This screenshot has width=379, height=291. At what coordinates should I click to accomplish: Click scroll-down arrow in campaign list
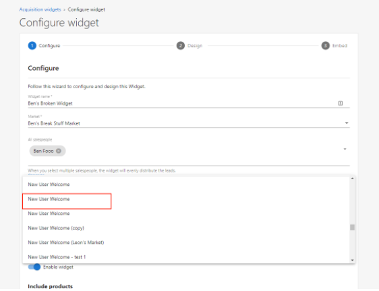pos(352,260)
